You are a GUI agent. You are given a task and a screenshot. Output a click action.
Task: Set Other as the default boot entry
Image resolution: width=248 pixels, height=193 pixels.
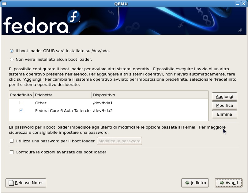(21, 103)
